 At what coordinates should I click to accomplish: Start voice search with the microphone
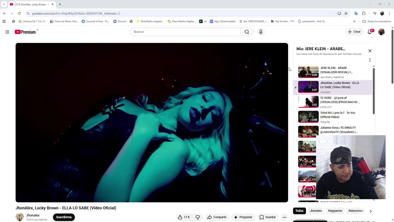[261, 32]
